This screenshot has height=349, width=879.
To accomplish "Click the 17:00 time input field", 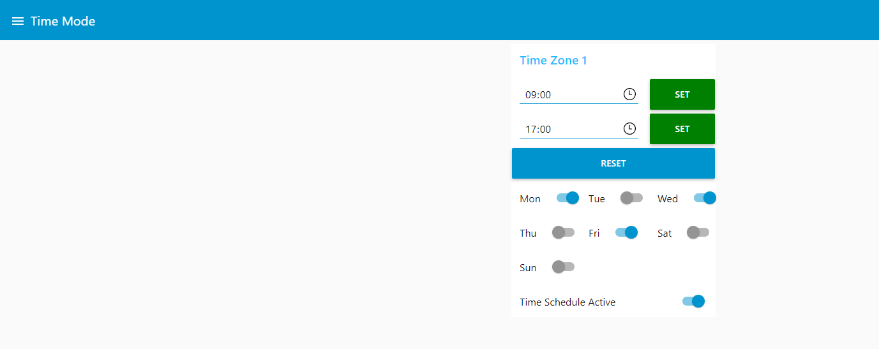I will 568,129.
